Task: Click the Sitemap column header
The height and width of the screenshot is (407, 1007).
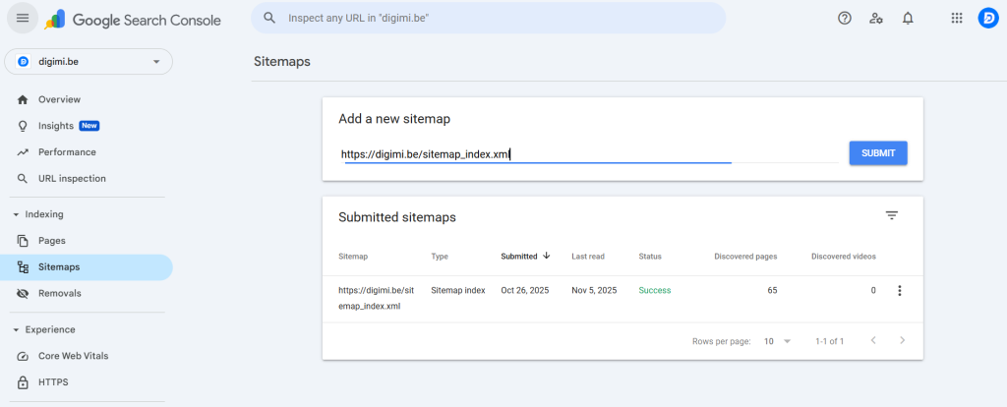Action: [x=353, y=257]
